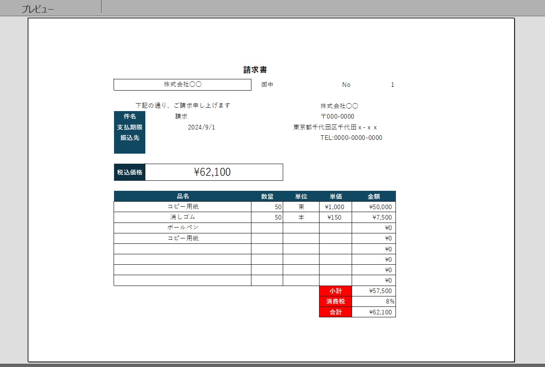Click the bordered 株式会社〇〇 recipient box
Screen dimensions: 545x367
coord(183,84)
